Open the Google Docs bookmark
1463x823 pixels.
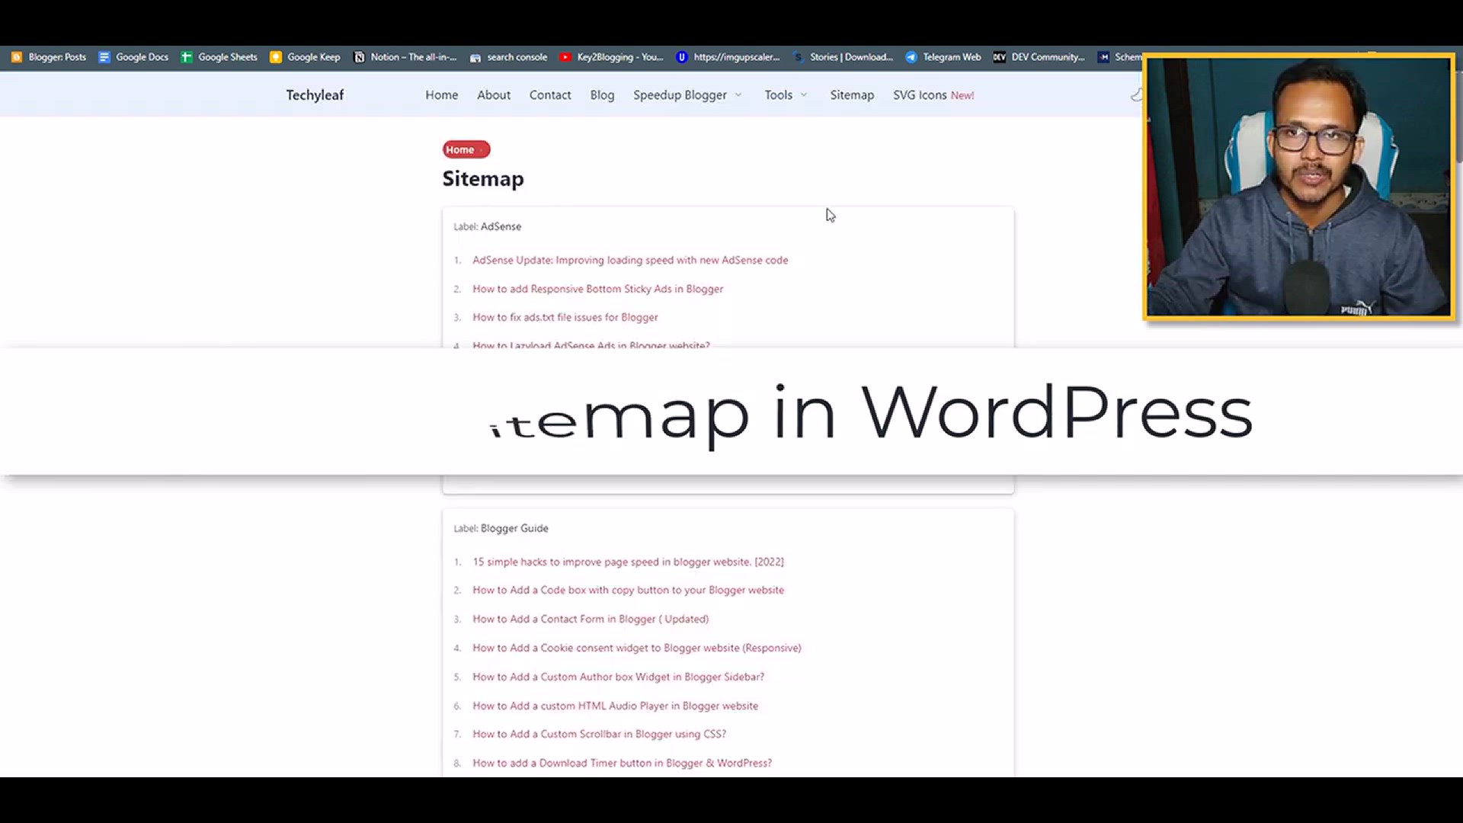[x=133, y=57]
